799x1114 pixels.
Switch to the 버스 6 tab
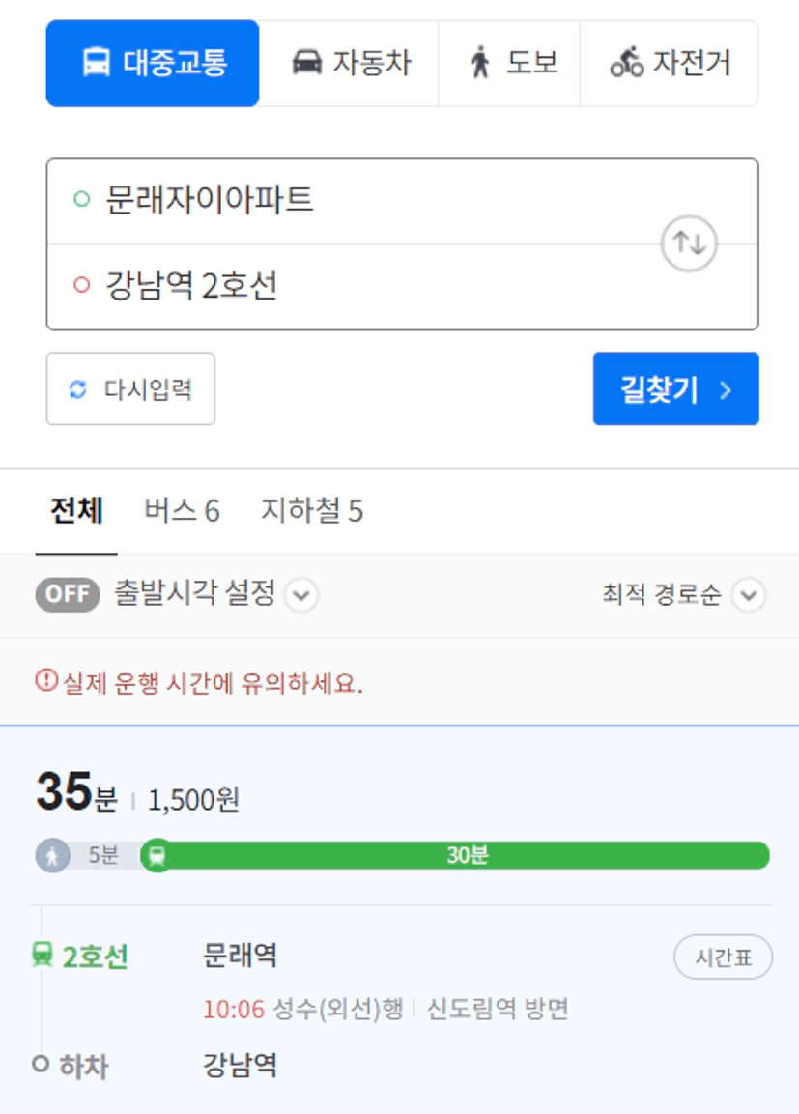click(x=182, y=510)
